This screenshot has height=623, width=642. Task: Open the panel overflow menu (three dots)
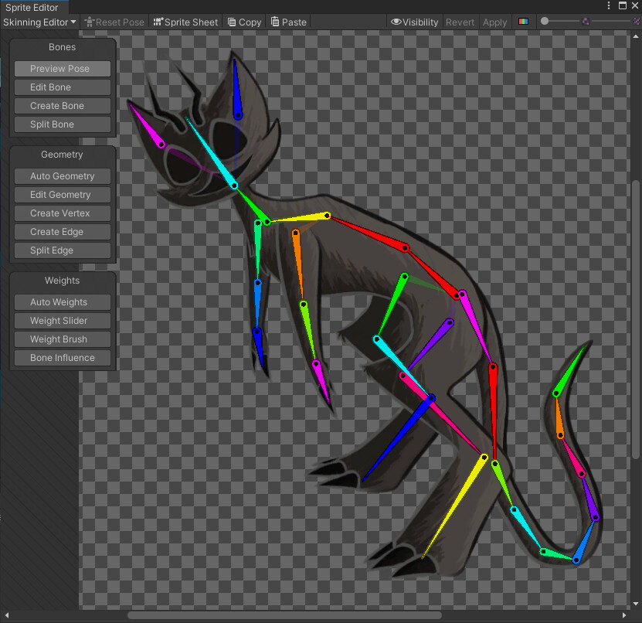[x=610, y=6]
